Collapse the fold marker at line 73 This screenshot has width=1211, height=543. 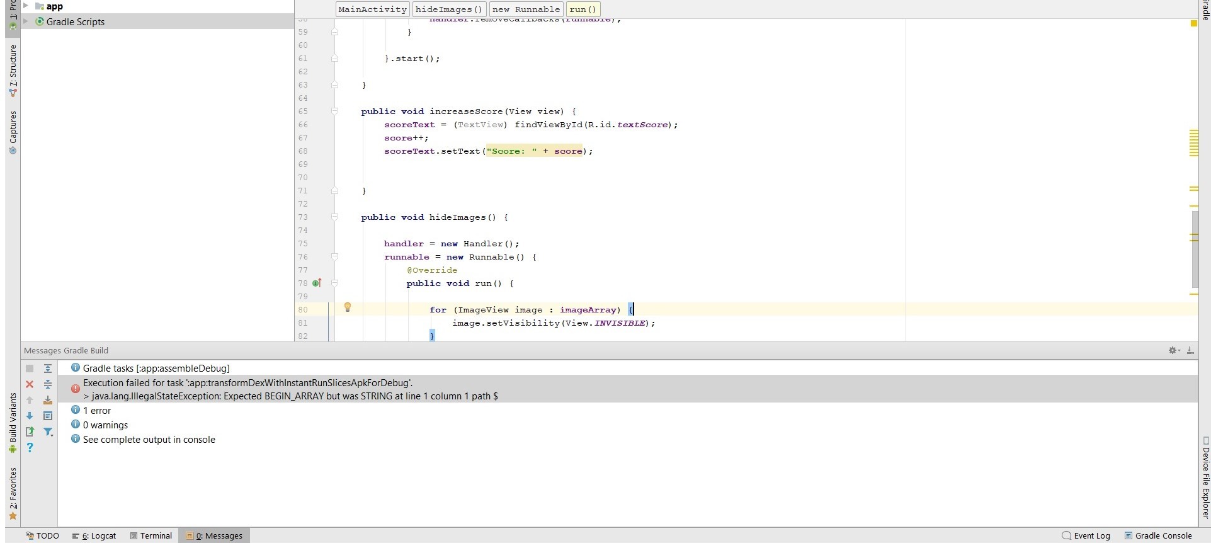[335, 217]
